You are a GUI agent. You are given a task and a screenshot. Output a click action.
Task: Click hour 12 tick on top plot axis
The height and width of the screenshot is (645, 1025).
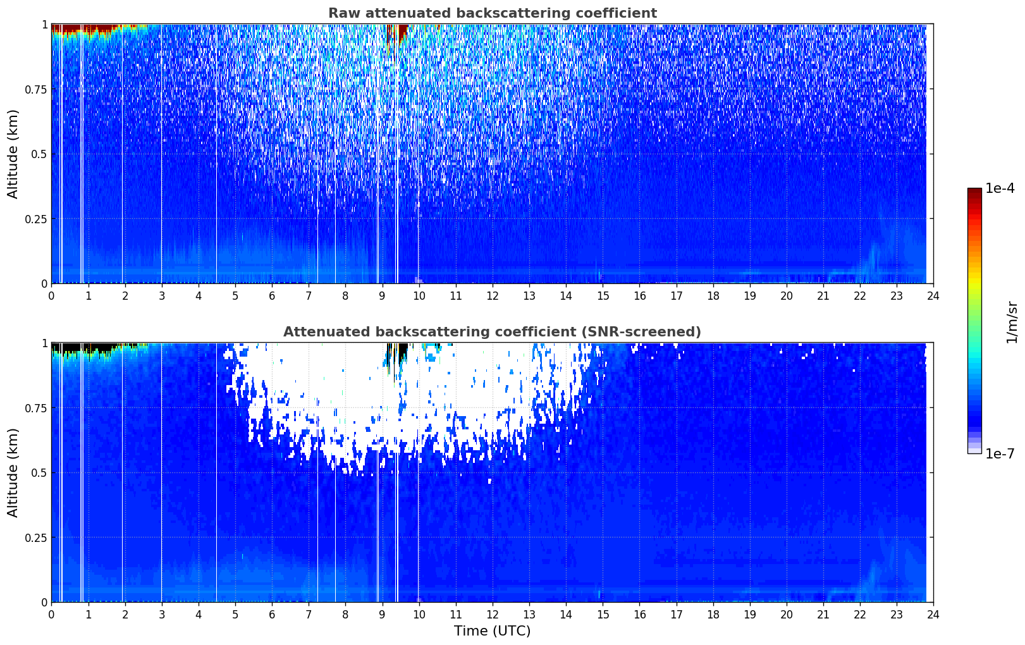(x=492, y=295)
